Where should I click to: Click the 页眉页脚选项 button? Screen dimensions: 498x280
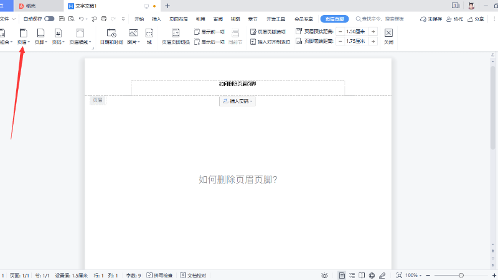[x=268, y=31]
